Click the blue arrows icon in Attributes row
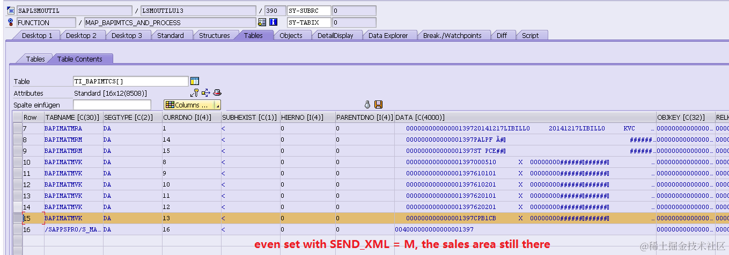This screenshot has height=255, width=729. (x=206, y=93)
